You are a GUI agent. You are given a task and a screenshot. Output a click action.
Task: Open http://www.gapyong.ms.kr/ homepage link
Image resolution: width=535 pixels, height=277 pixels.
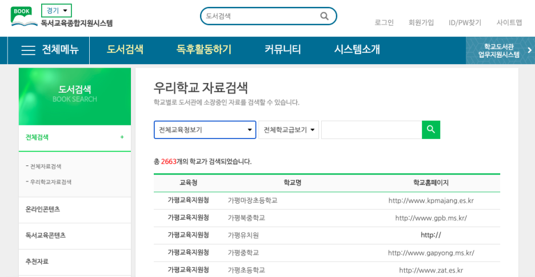click(431, 253)
